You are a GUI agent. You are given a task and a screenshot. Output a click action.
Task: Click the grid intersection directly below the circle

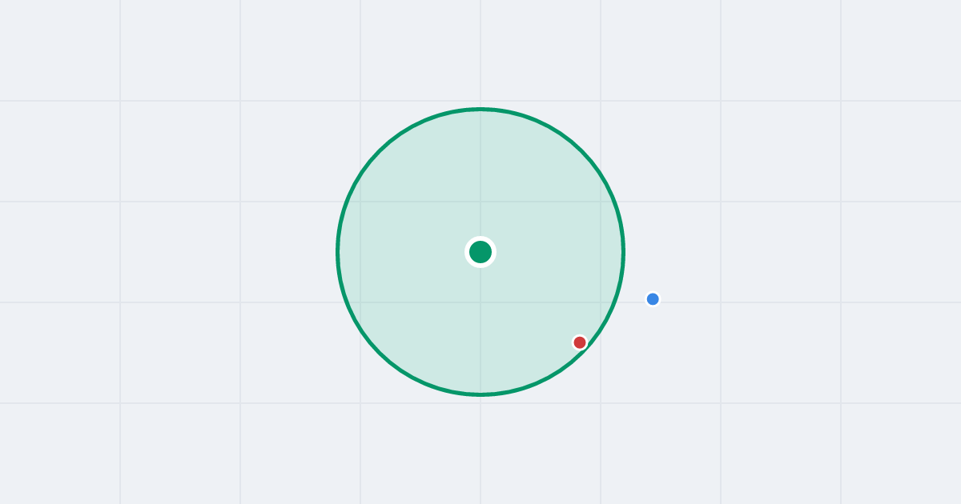point(480,403)
